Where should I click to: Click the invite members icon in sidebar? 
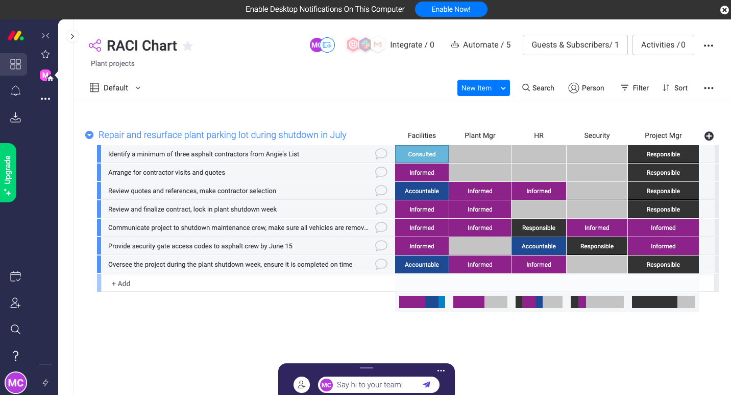point(16,303)
